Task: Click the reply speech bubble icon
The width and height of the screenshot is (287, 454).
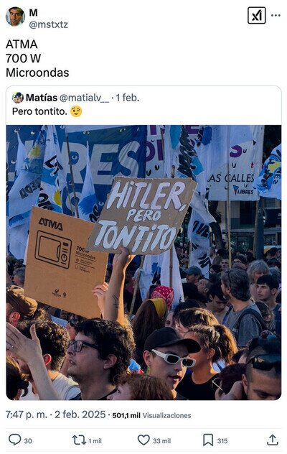Action: pyautogui.click(x=14, y=440)
